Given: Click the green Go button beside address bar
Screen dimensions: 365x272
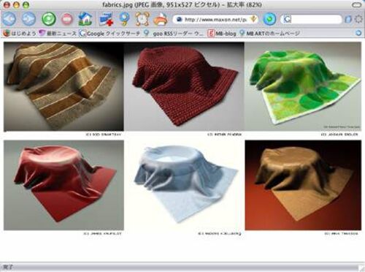Looking at the screenshot, I should 269,19.
